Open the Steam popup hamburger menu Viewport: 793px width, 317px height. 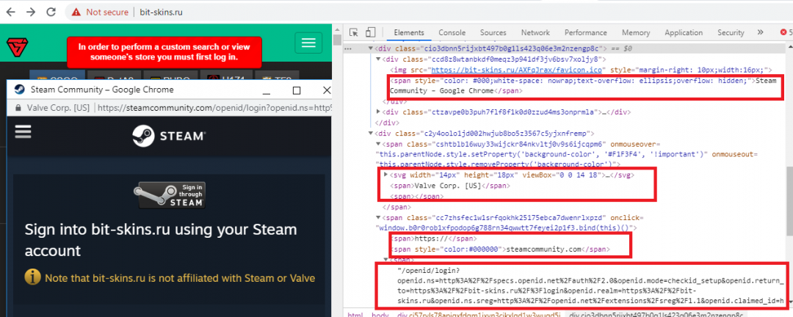point(23,131)
